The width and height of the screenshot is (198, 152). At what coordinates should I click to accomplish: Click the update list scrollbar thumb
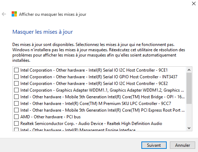pyautogui.click(x=189, y=88)
